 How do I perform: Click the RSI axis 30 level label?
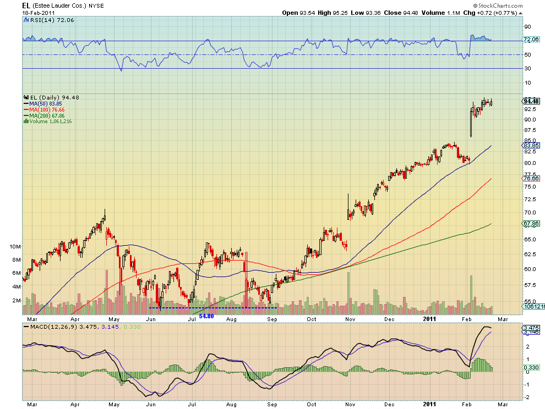coord(527,68)
